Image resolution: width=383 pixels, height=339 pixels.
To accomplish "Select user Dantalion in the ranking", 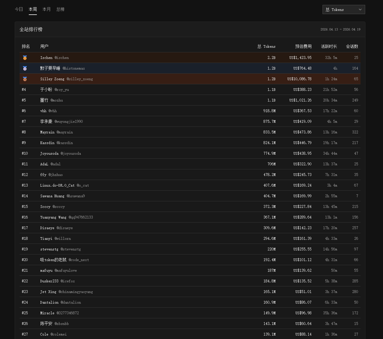I will [60, 302].
